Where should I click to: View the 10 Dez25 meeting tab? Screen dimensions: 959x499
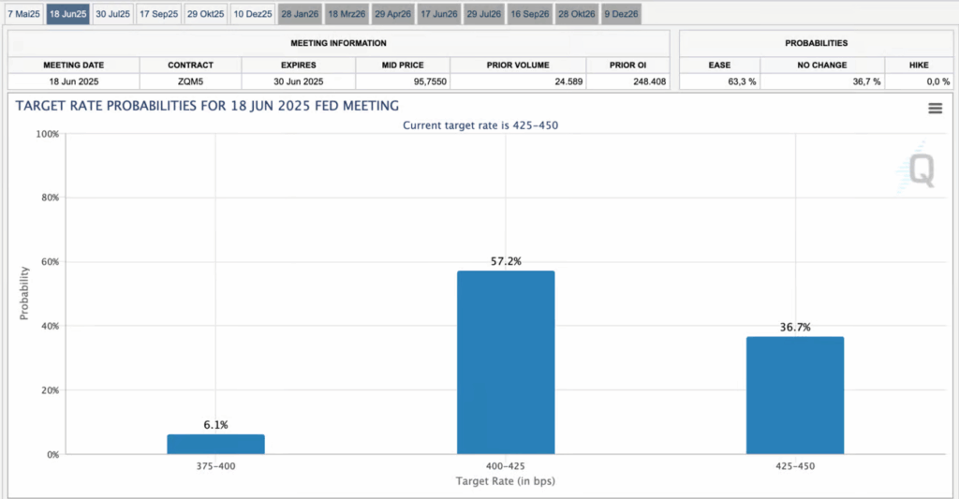[x=253, y=14]
